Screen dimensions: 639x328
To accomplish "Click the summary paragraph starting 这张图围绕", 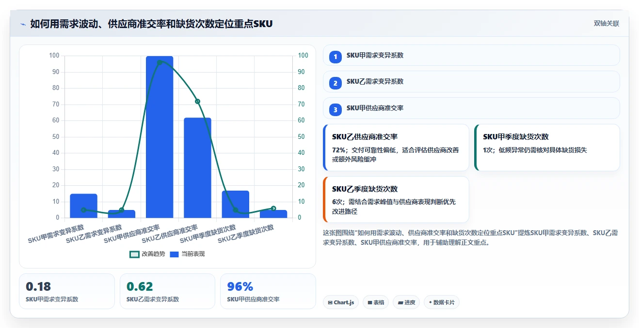I will [470, 238].
